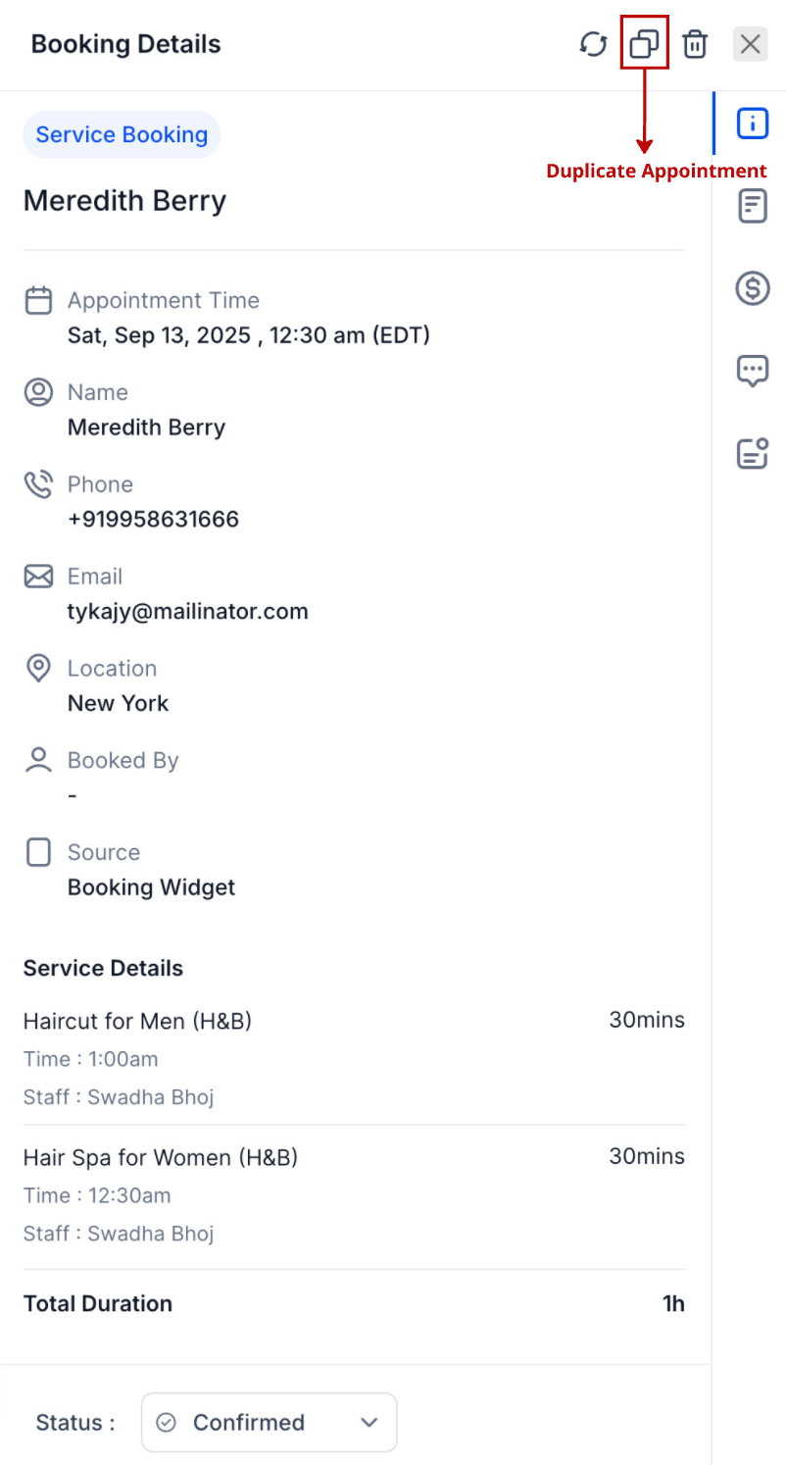Open the info tab in sidebar

(753, 124)
